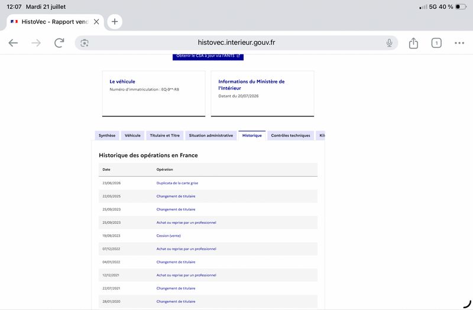
Task: Go back with the browser back arrow
Action: 13,43
